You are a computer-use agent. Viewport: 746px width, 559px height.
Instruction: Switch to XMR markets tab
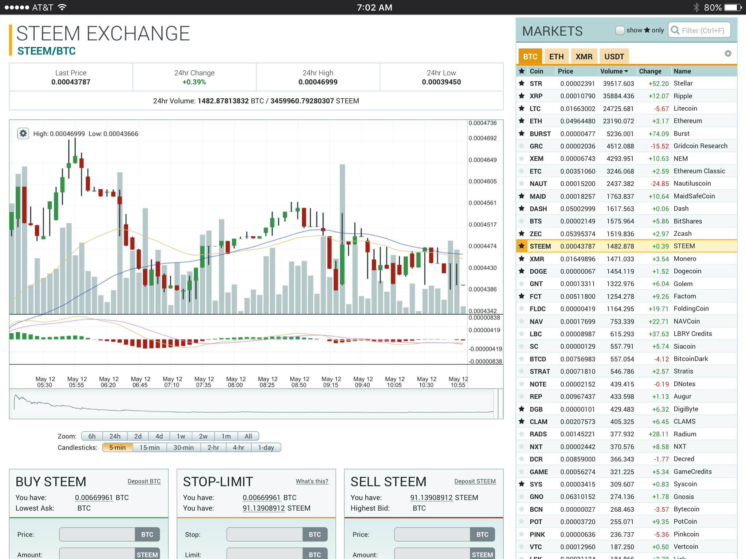coord(584,56)
